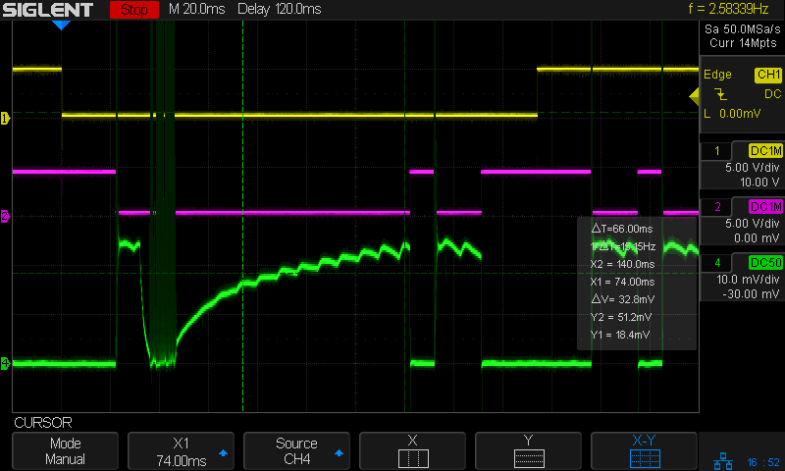
Task: Click the channel 2 magenta ground marker
Action: click(5, 216)
